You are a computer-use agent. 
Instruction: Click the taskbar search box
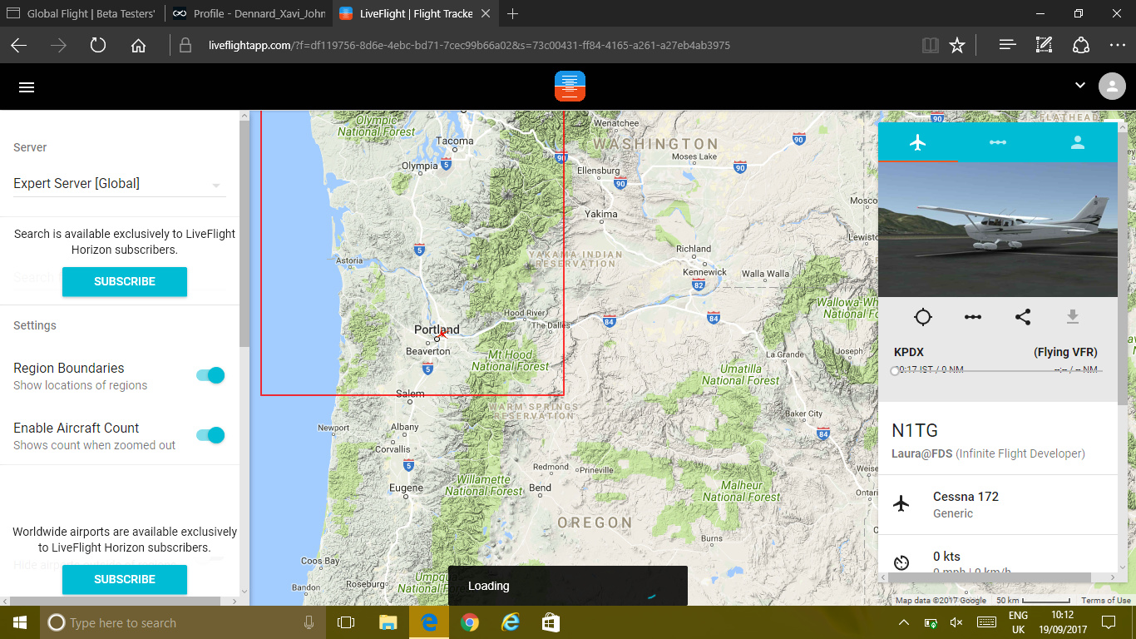pyautogui.click(x=183, y=622)
